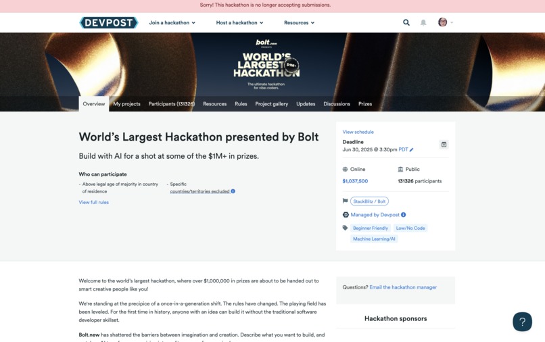Click the tag icon beside Beginner Friendly

click(345, 228)
